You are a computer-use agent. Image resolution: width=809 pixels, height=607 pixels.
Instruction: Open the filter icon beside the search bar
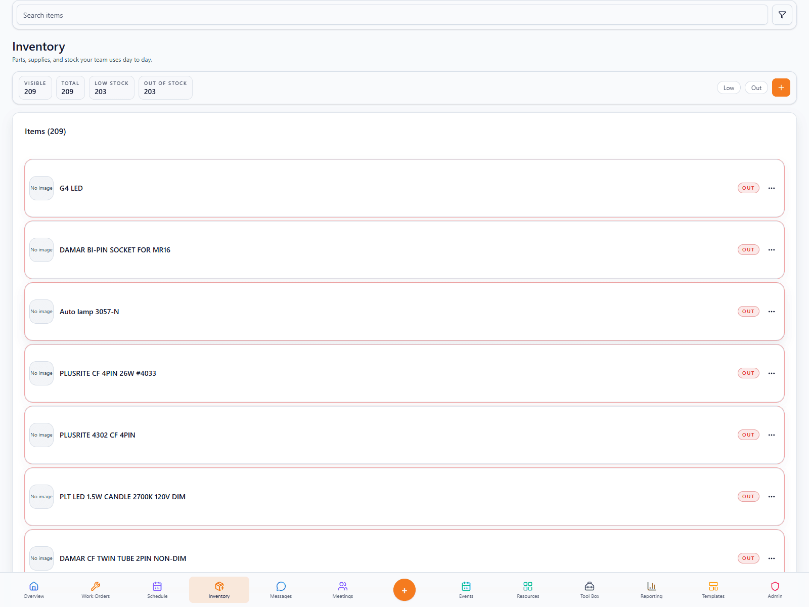point(782,14)
